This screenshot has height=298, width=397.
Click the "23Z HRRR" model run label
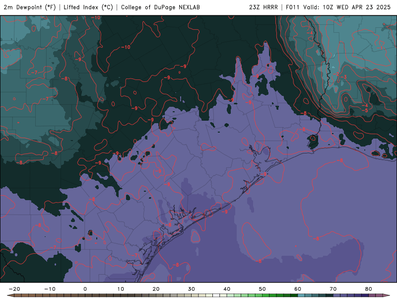coord(264,7)
